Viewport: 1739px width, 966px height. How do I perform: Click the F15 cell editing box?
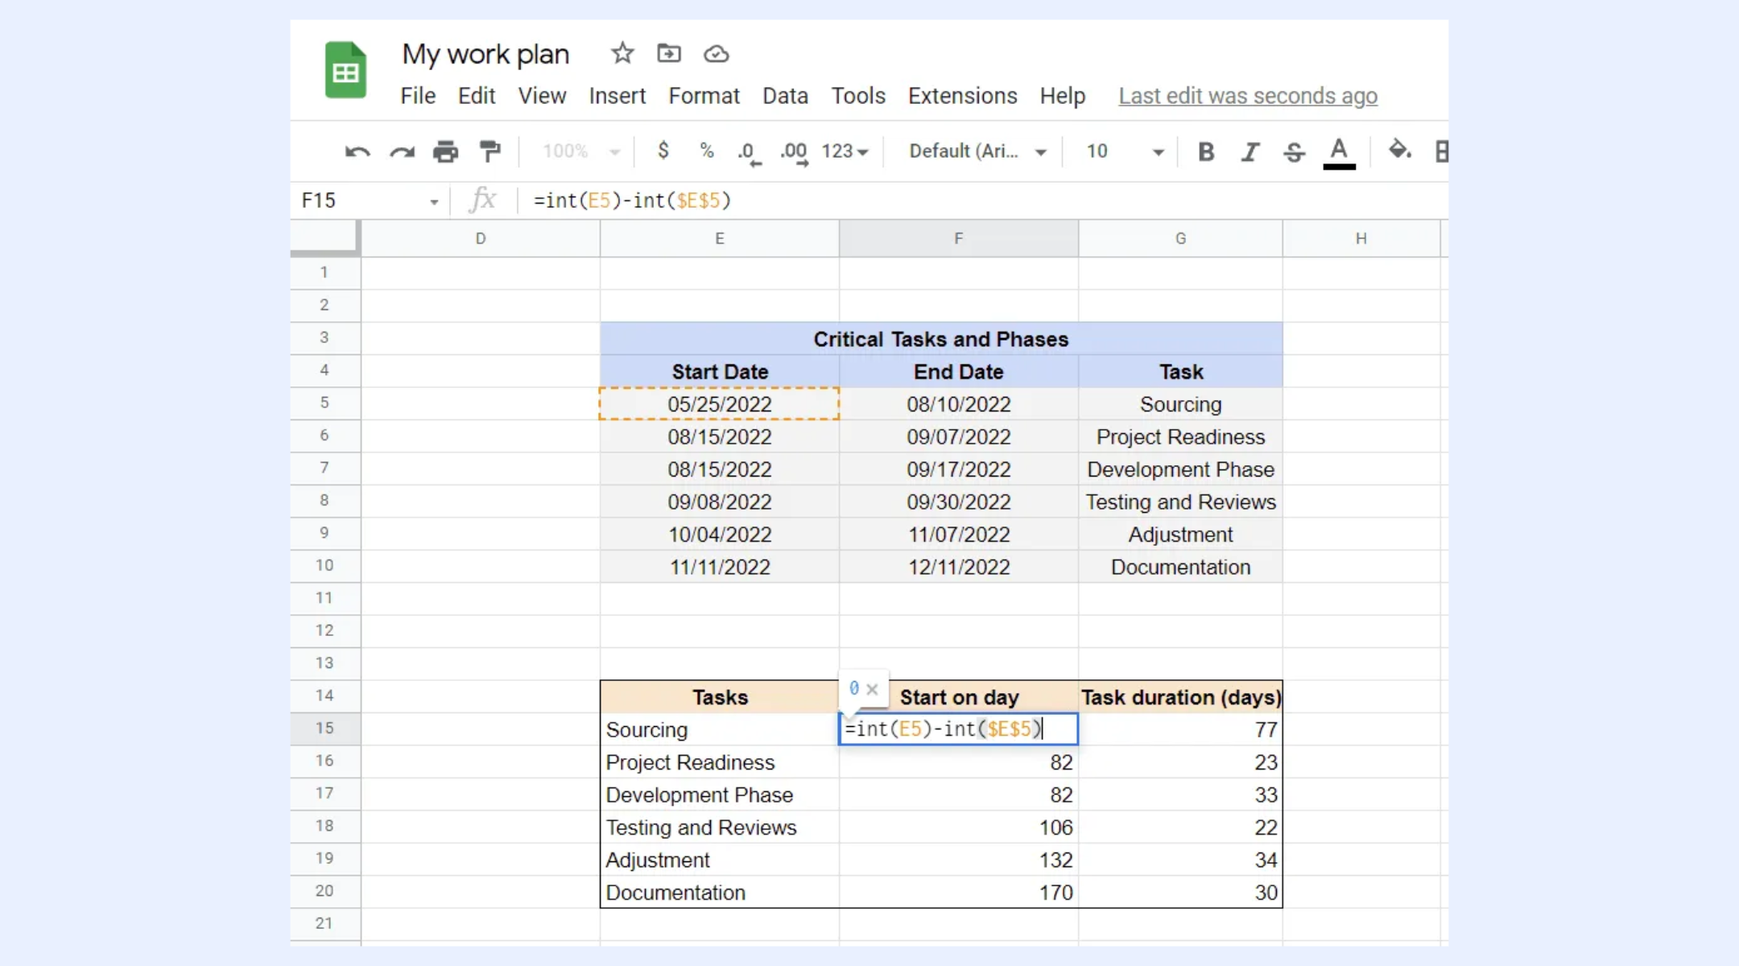(958, 729)
